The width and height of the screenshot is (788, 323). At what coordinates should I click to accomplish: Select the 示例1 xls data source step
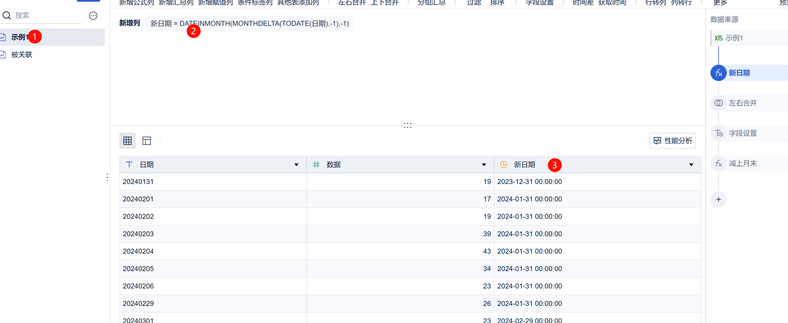coord(749,38)
